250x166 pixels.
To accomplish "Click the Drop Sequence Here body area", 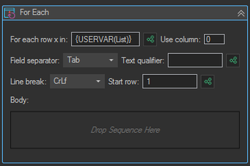I will (x=125, y=130).
